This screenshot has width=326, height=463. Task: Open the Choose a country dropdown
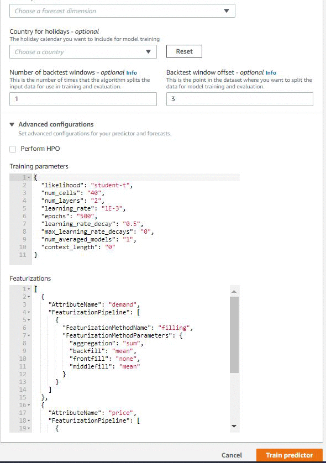(83, 52)
